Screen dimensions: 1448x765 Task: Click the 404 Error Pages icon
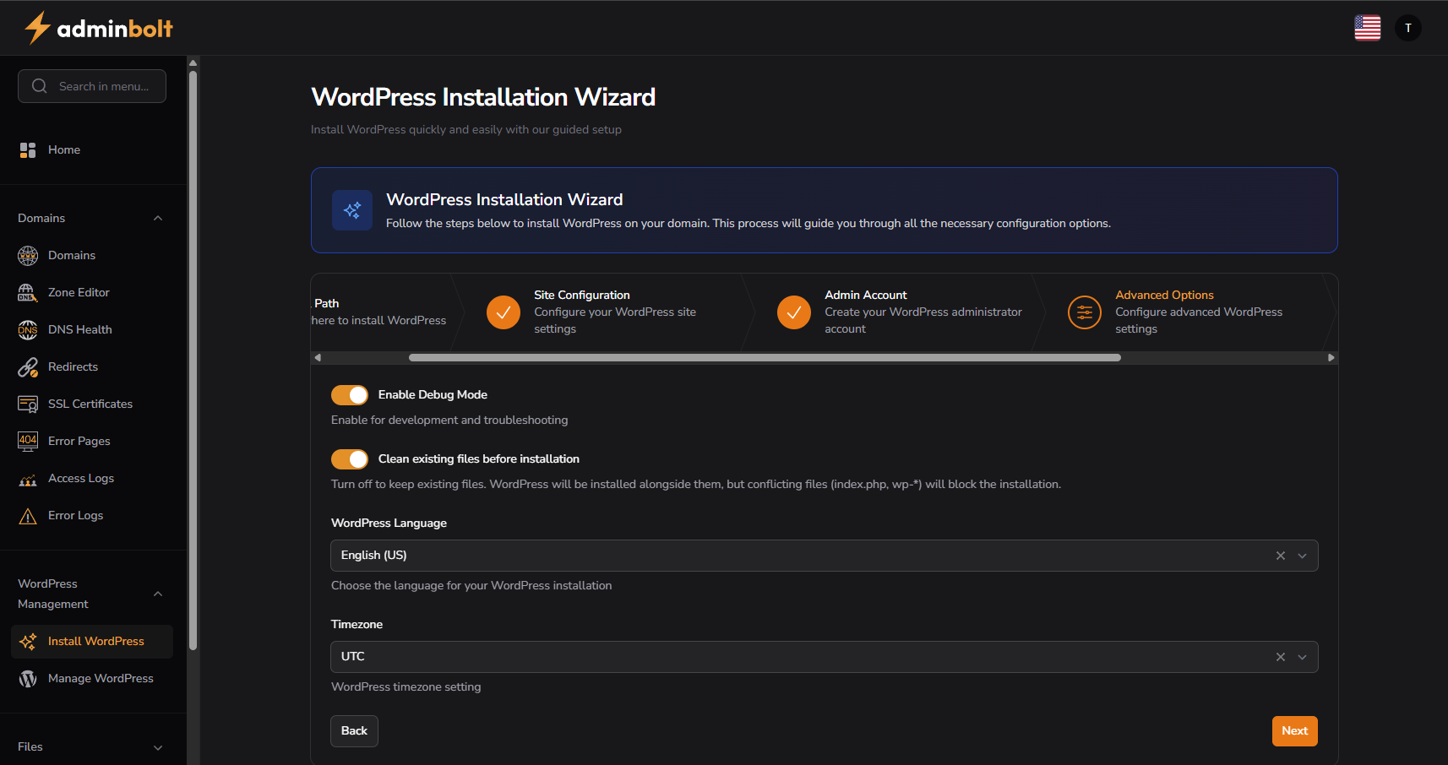tap(28, 441)
